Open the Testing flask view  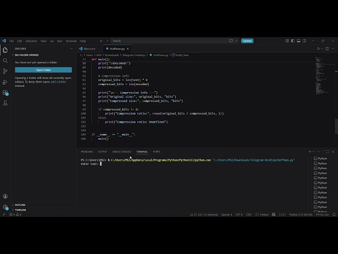click(5, 103)
